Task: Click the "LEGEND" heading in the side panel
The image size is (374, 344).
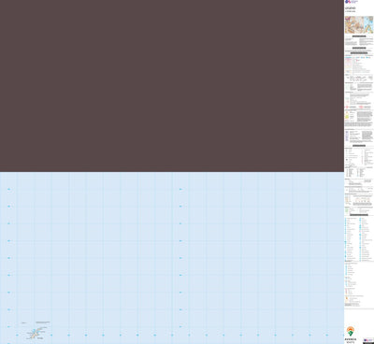Action: coord(351,8)
